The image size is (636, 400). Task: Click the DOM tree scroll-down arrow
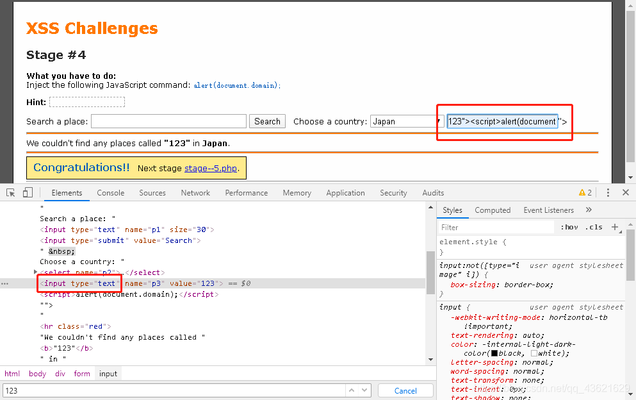tap(430, 360)
